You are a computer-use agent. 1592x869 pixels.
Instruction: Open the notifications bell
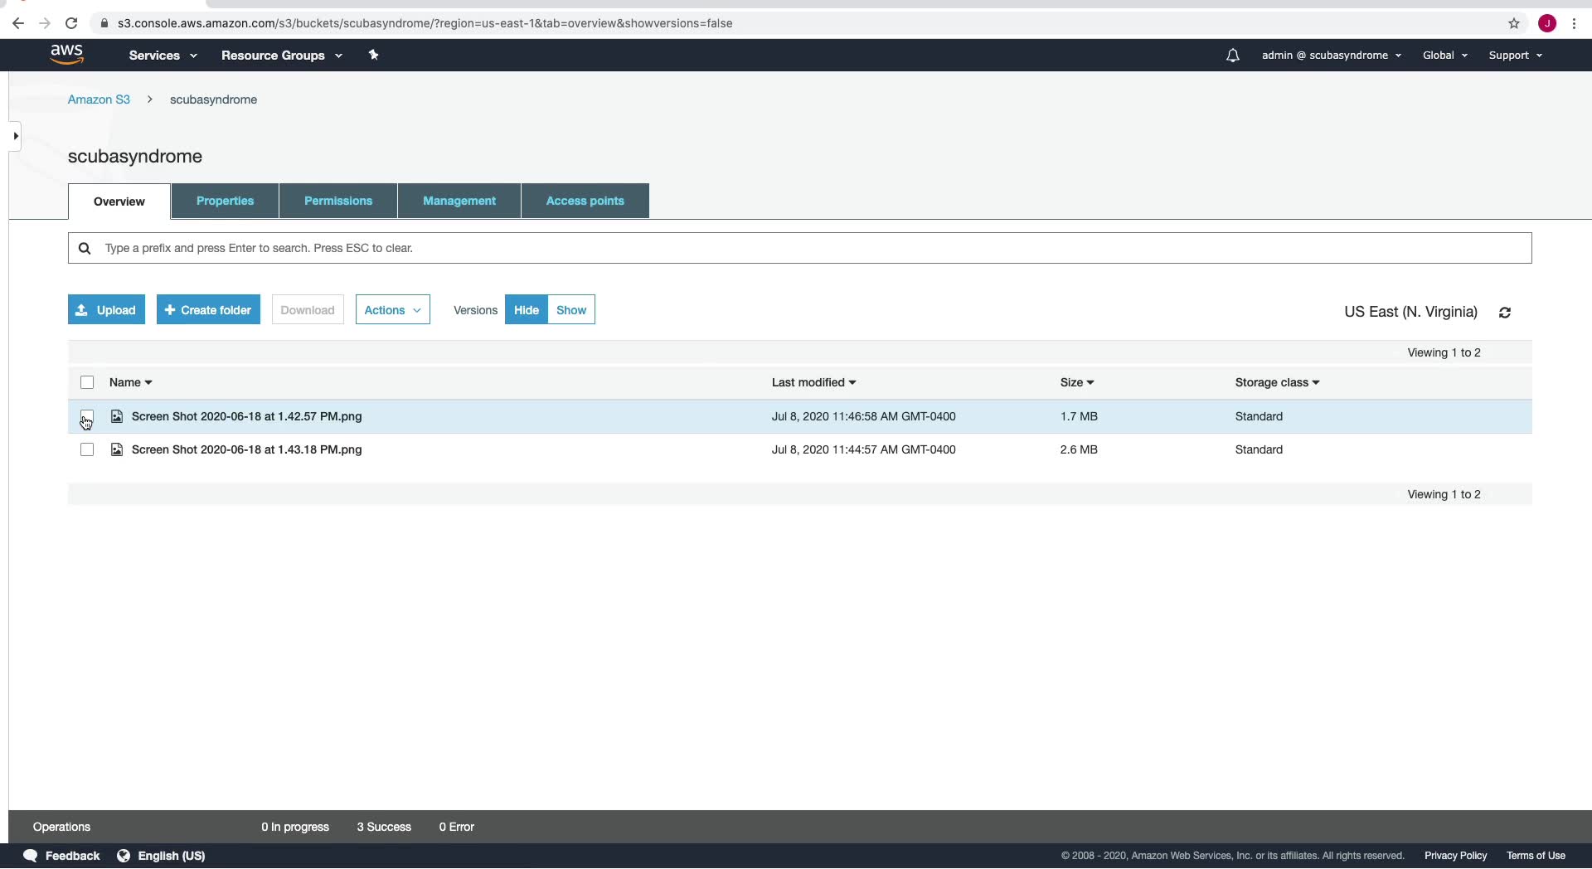(x=1233, y=56)
